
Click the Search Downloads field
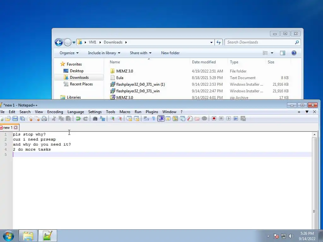pyautogui.click(x=262, y=42)
